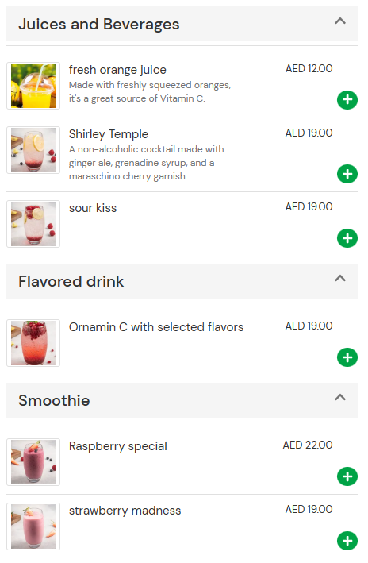The image size is (368, 563).
Task: Open the strawberry madness smoothie image
Action: click(x=33, y=526)
